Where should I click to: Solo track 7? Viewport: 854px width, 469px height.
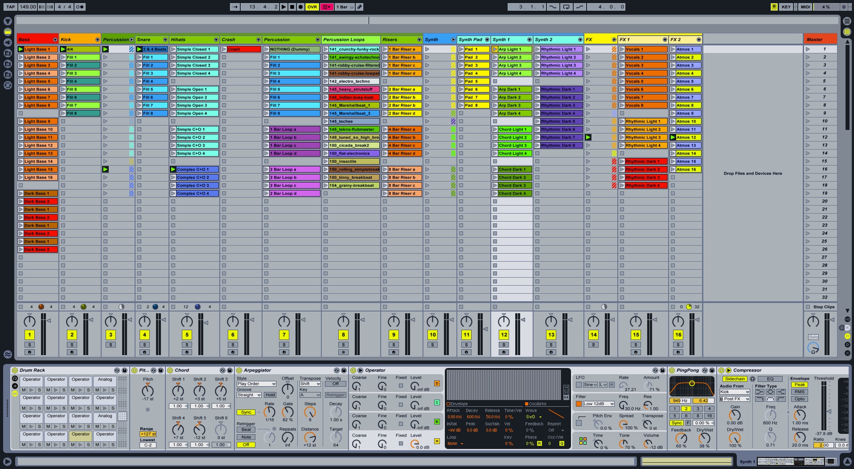284,345
